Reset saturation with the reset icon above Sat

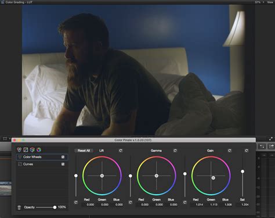click(x=247, y=151)
